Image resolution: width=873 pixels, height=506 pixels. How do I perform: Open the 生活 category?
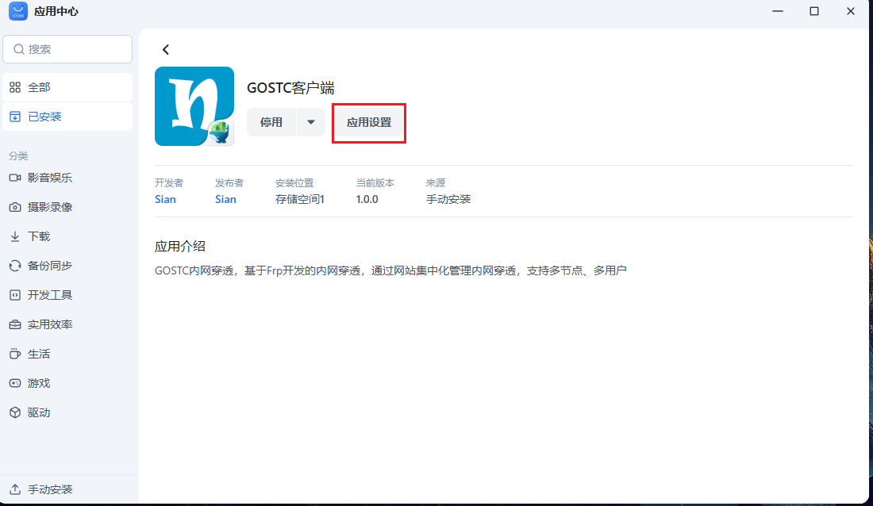pos(39,354)
